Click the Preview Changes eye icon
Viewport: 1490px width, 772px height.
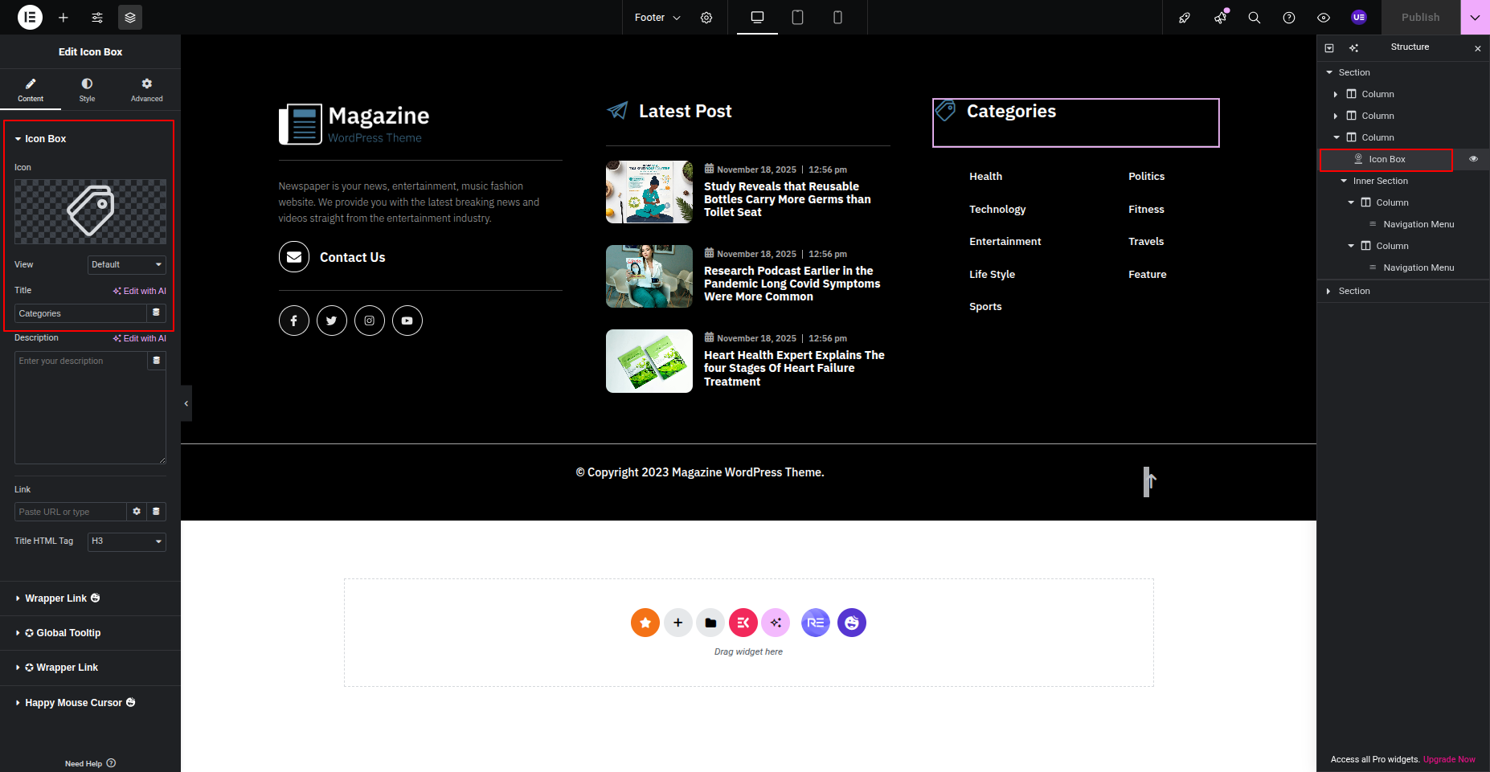1324,17
